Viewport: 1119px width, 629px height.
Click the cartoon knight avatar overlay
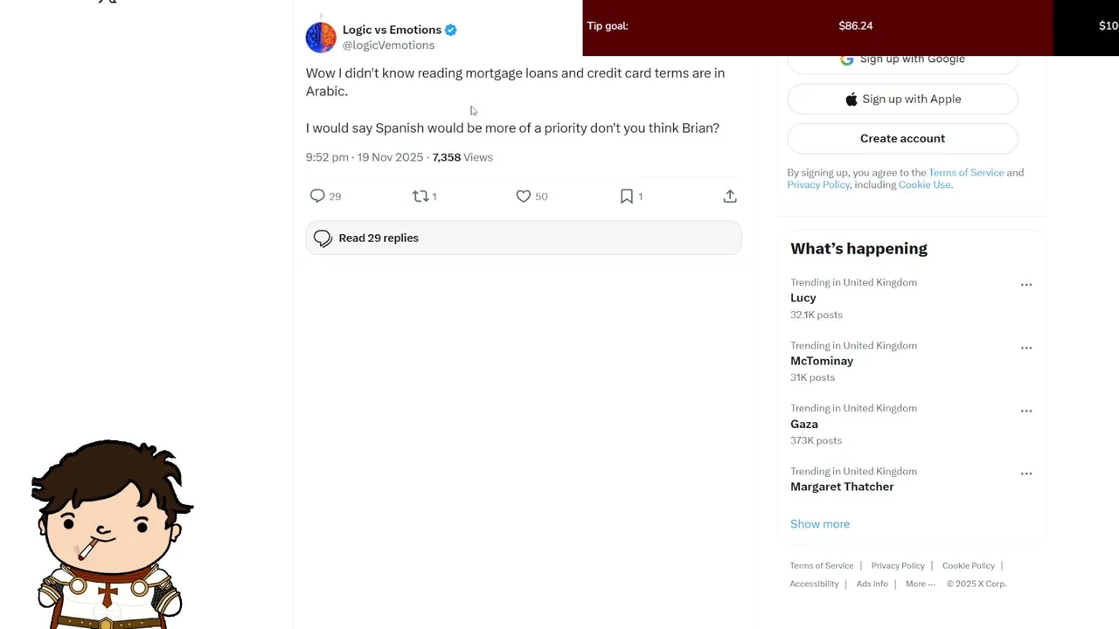tap(109, 535)
